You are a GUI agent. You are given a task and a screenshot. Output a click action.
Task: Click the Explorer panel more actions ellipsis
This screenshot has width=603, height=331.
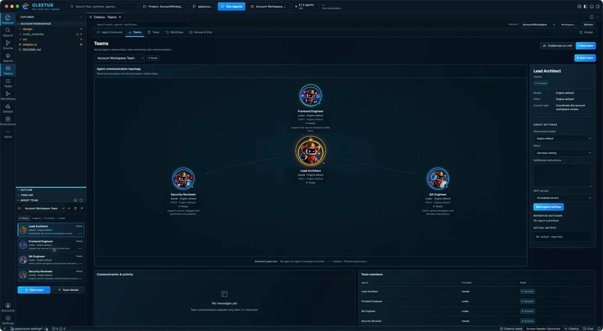tap(80, 17)
